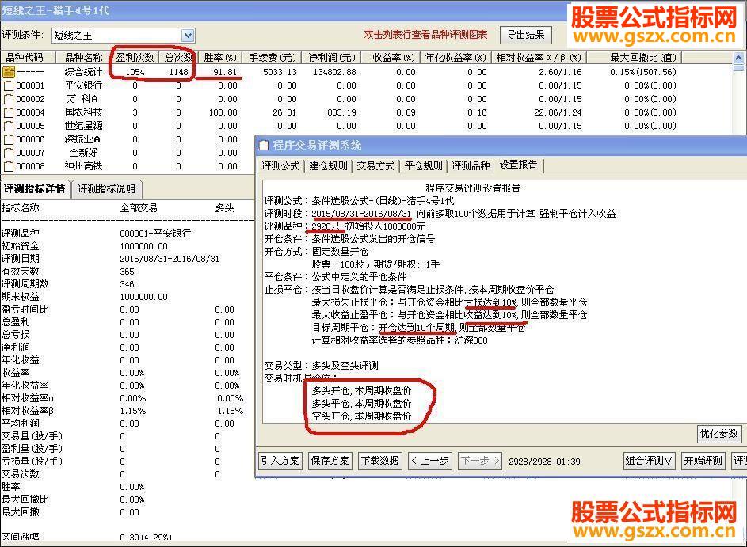Click the 程序交易评测系统 window icon
This screenshot has height=547, width=747.
[264, 146]
